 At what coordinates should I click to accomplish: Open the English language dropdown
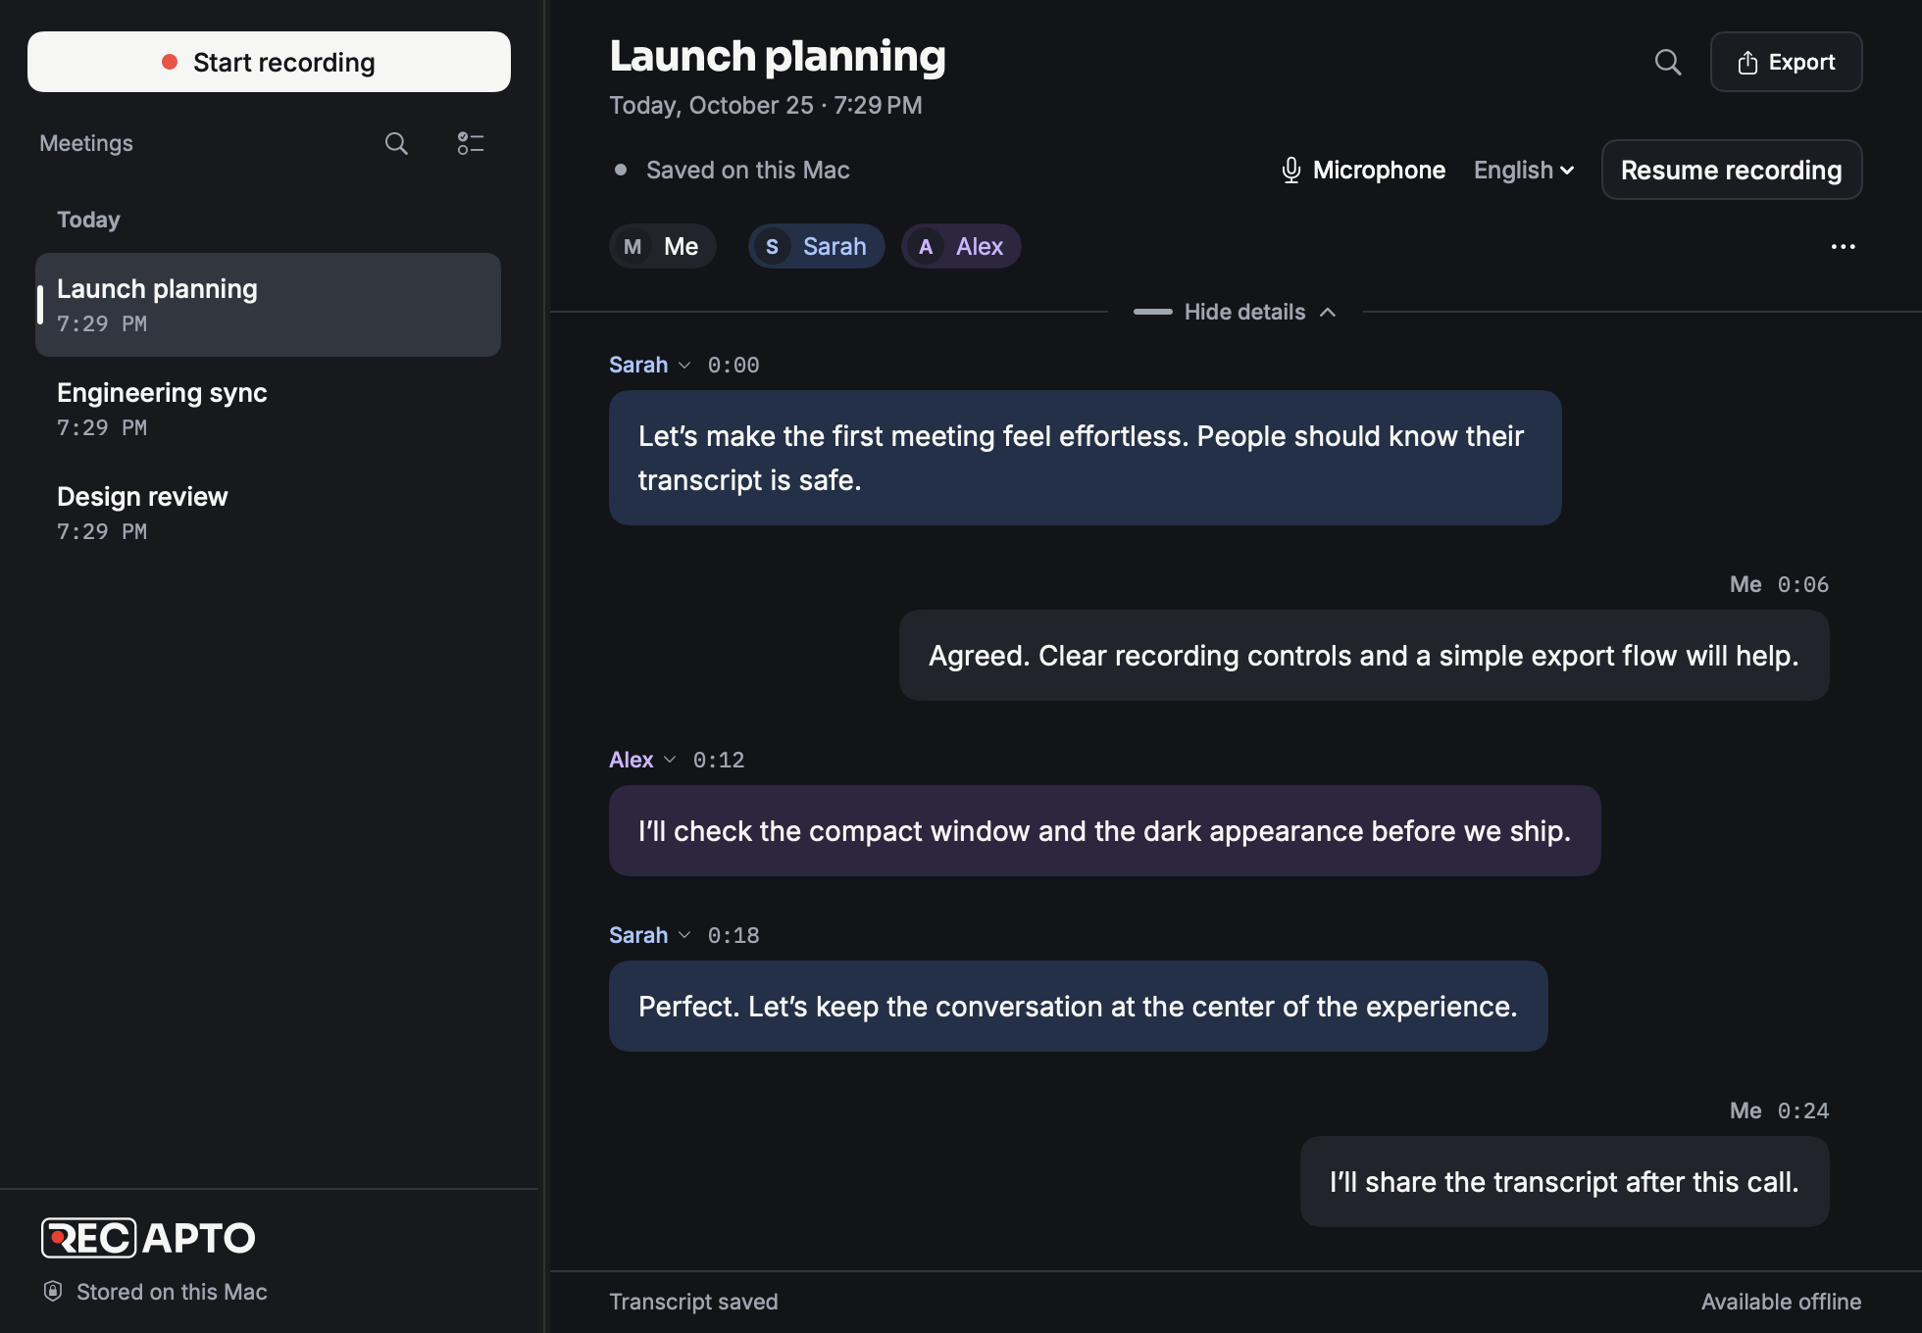(x=1524, y=170)
